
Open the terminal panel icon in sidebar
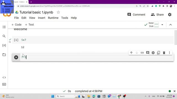(4, 84)
